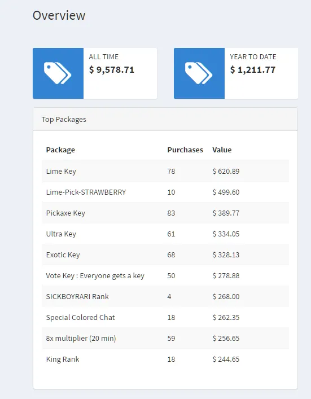Select the All Time total $ 9,578.71

click(x=111, y=70)
